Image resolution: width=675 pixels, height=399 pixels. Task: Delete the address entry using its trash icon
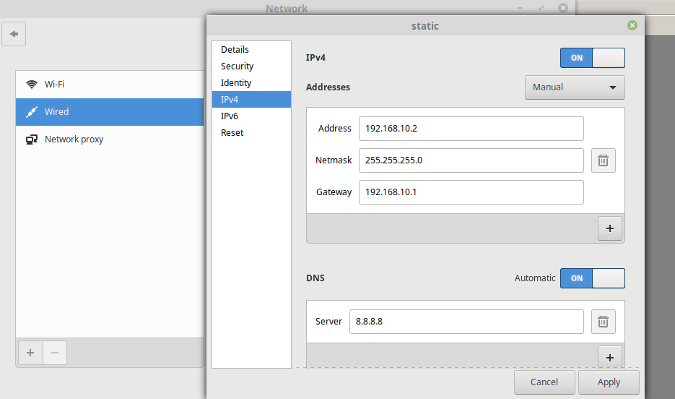coord(603,160)
